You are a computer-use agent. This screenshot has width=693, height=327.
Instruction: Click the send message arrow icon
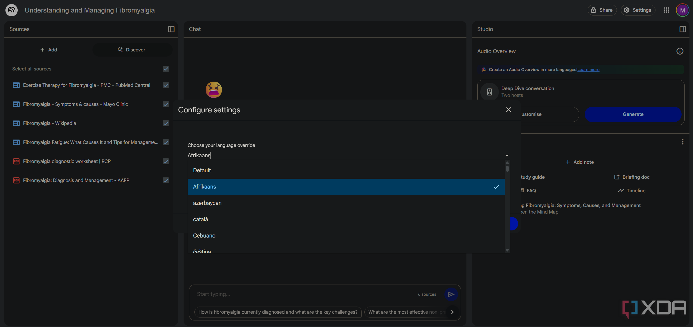click(x=451, y=294)
